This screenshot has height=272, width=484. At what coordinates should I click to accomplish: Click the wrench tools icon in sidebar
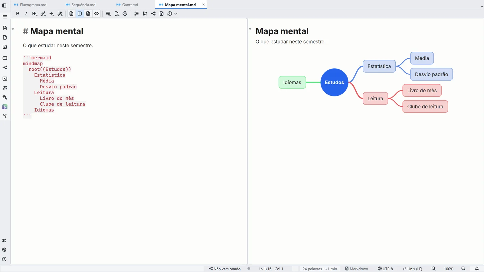pos(5,97)
